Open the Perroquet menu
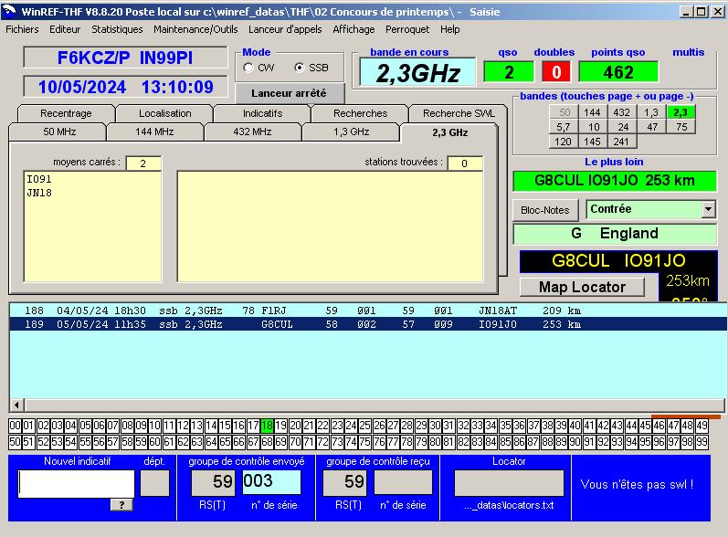 point(407,29)
